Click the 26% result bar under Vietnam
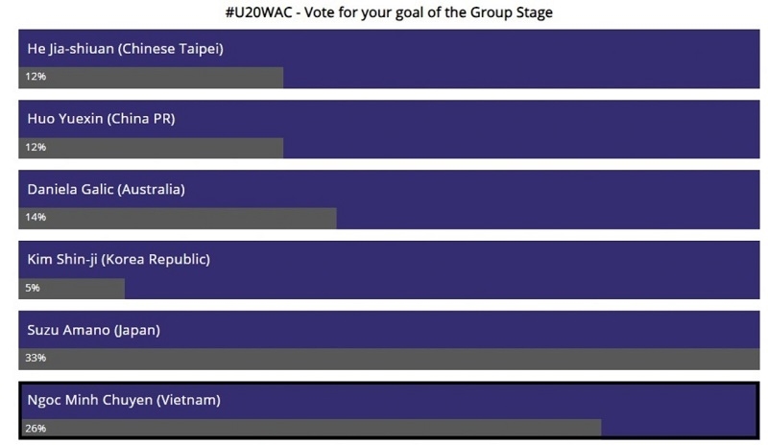The height and width of the screenshot is (445, 768). 311,428
